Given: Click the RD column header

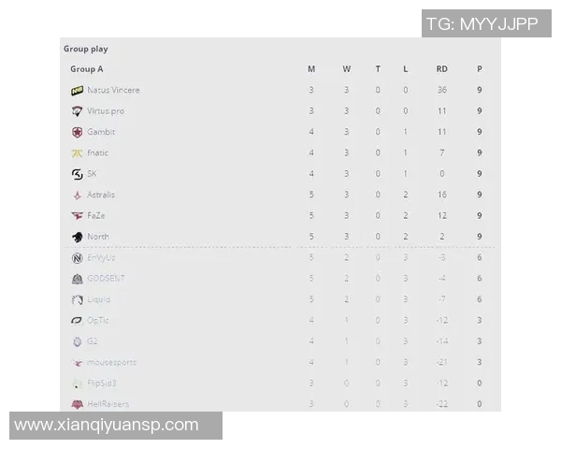Looking at the screenshot, I should point(441,69).
